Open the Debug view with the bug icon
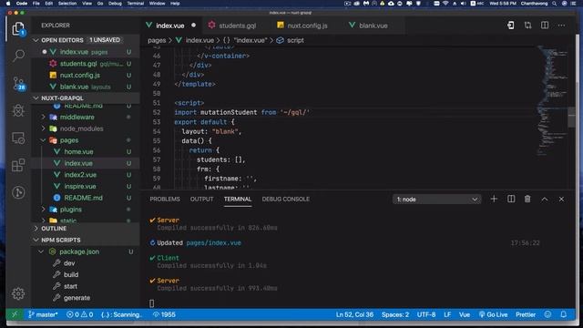The height and width of the screenshot is (328, 583). (x=18, y=110)
